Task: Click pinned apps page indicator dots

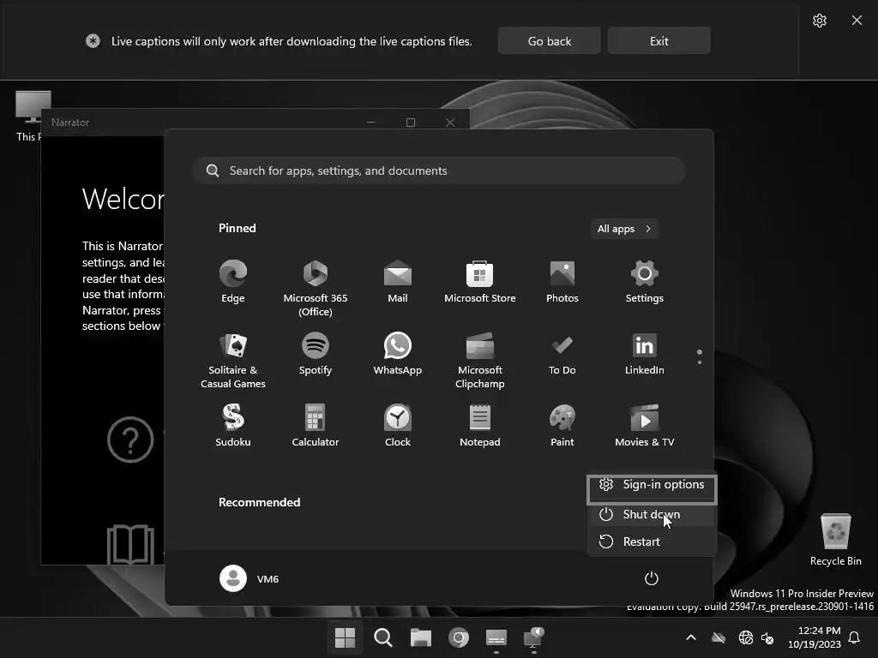Action: tap(700, 357)
